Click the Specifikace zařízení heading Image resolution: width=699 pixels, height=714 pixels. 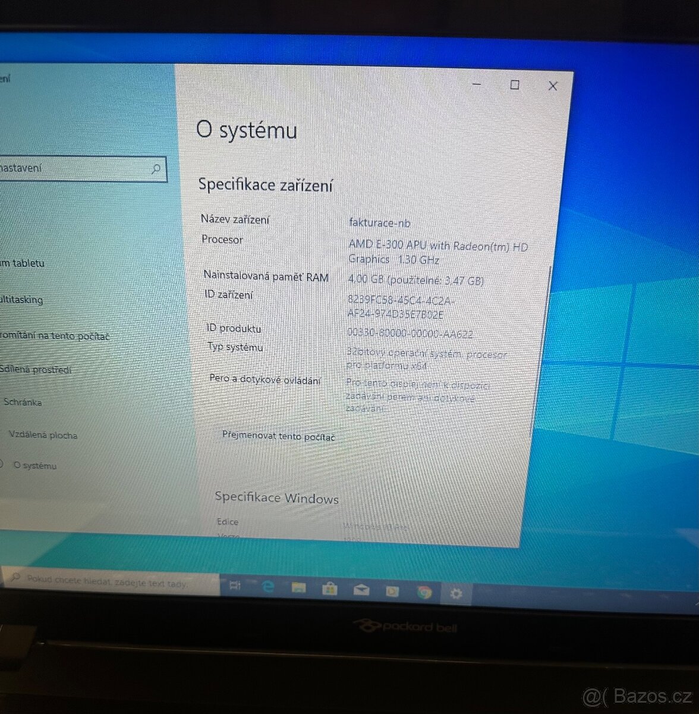click(x=266, y=184)
